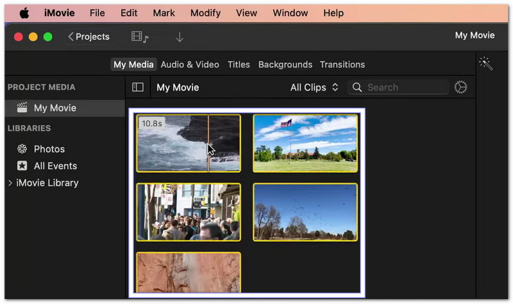
Task: Click the browser settings gear icon
Action: tap(460, 87)
